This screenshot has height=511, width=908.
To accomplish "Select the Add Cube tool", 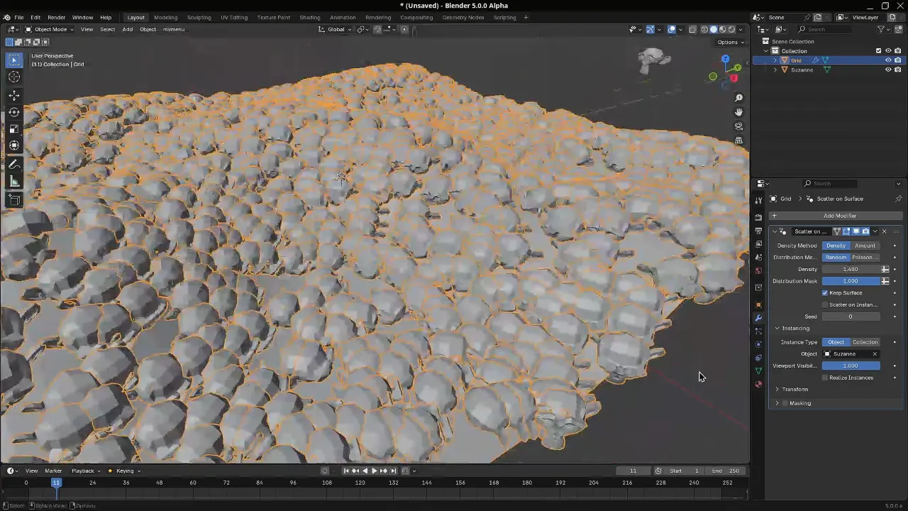I will (14, 200).
